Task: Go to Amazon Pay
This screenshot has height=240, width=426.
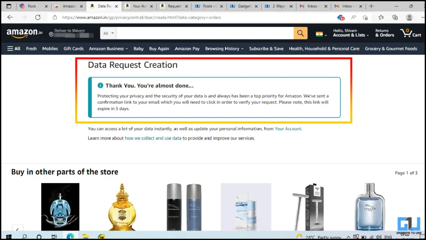Action: 187,49
